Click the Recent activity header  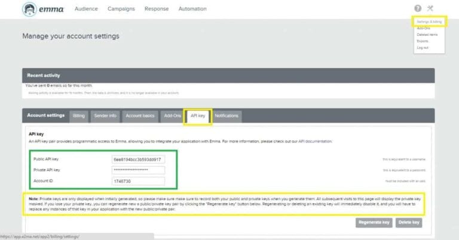228,75
